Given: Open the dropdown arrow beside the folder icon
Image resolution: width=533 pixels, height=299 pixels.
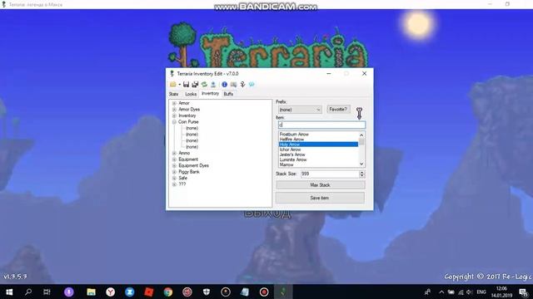Looking at the screenshot, I should (180, 85).
